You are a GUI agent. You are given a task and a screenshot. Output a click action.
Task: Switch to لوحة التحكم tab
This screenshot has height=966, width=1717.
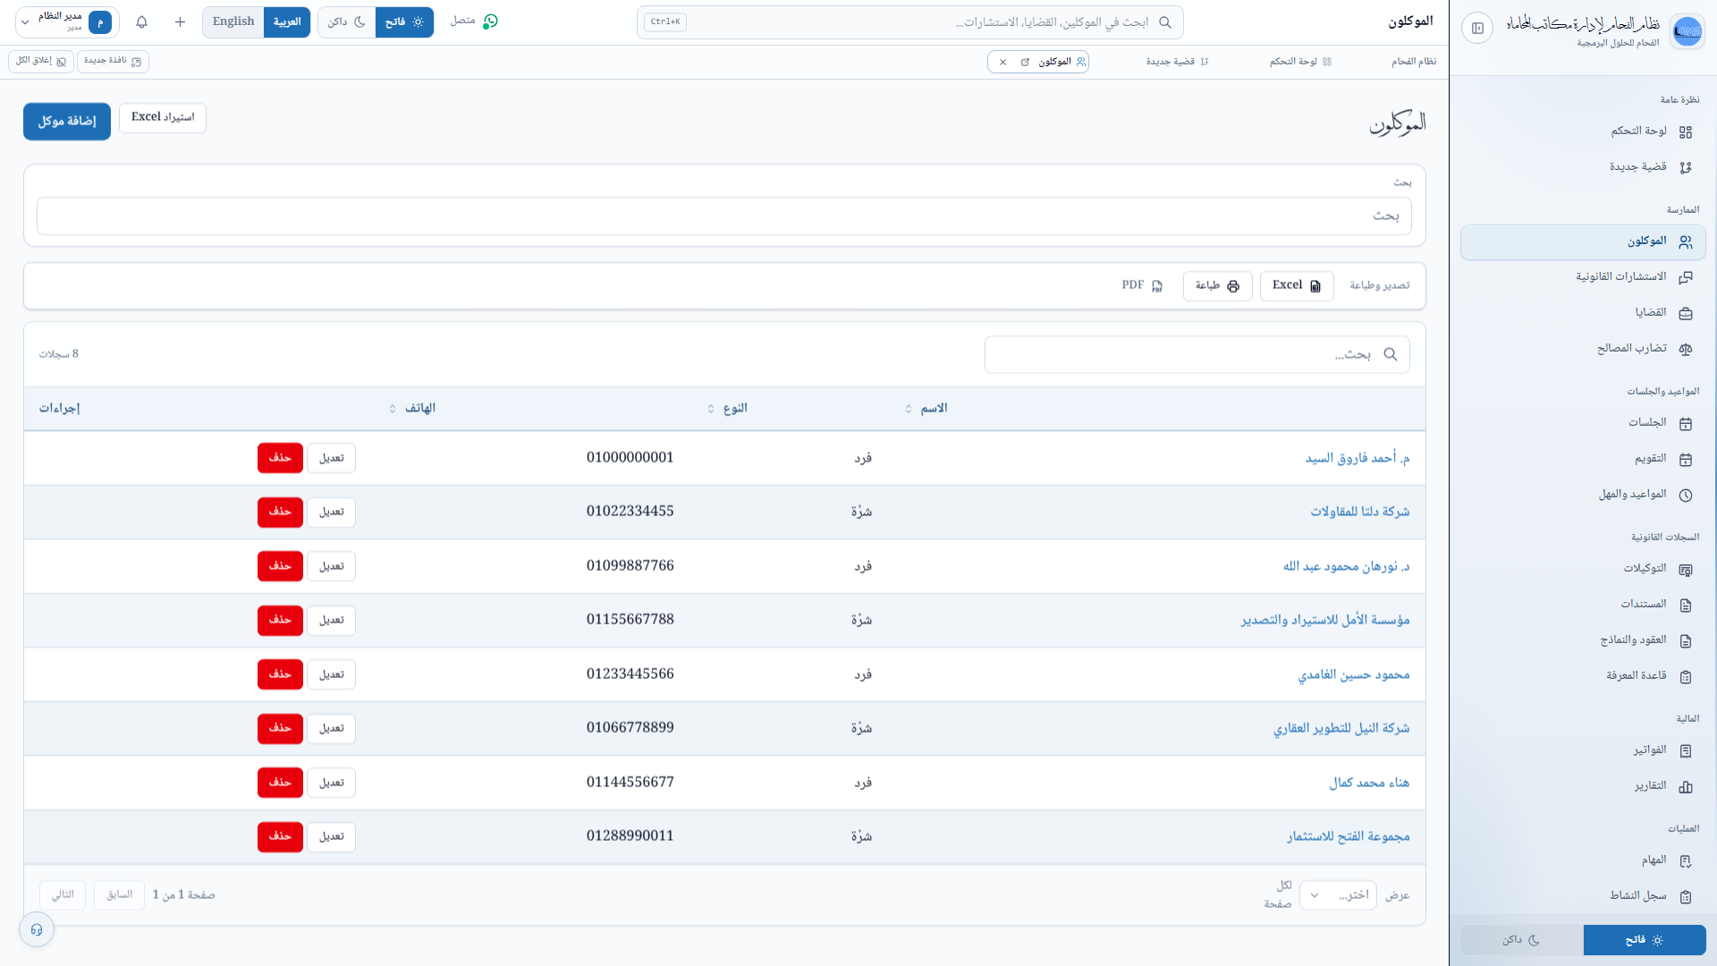pyautogui.click(x=1301, y=62)
